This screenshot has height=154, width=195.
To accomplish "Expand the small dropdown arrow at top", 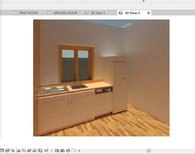I will (x=144, y=1).
